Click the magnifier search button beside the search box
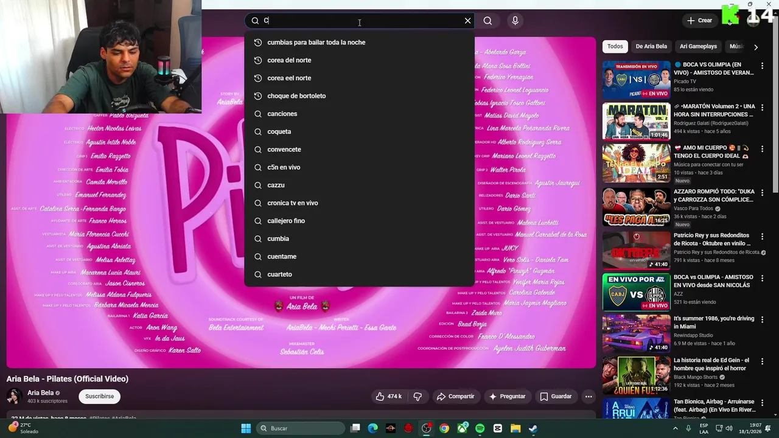This screenshot has width=779, height=438. click(x=487, y=21)
